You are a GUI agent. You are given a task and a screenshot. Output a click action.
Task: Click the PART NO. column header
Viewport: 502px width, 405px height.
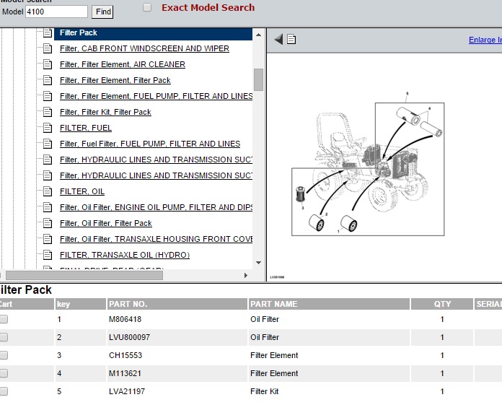tap(177, 304)
